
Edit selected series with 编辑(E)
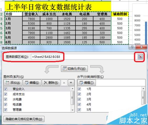(32, 83)
